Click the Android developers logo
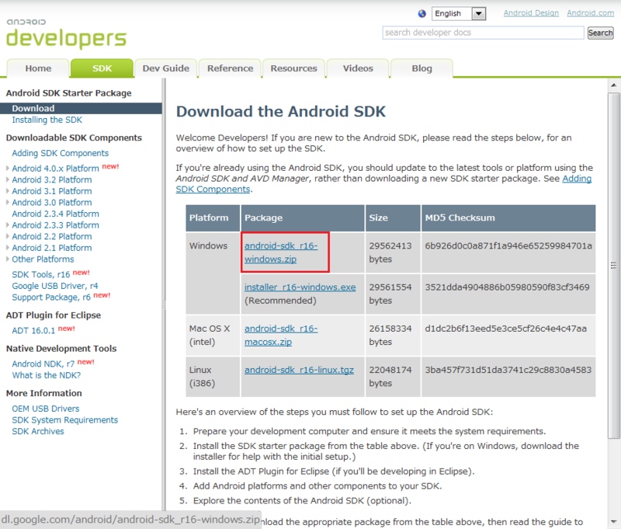 [66, 33]
